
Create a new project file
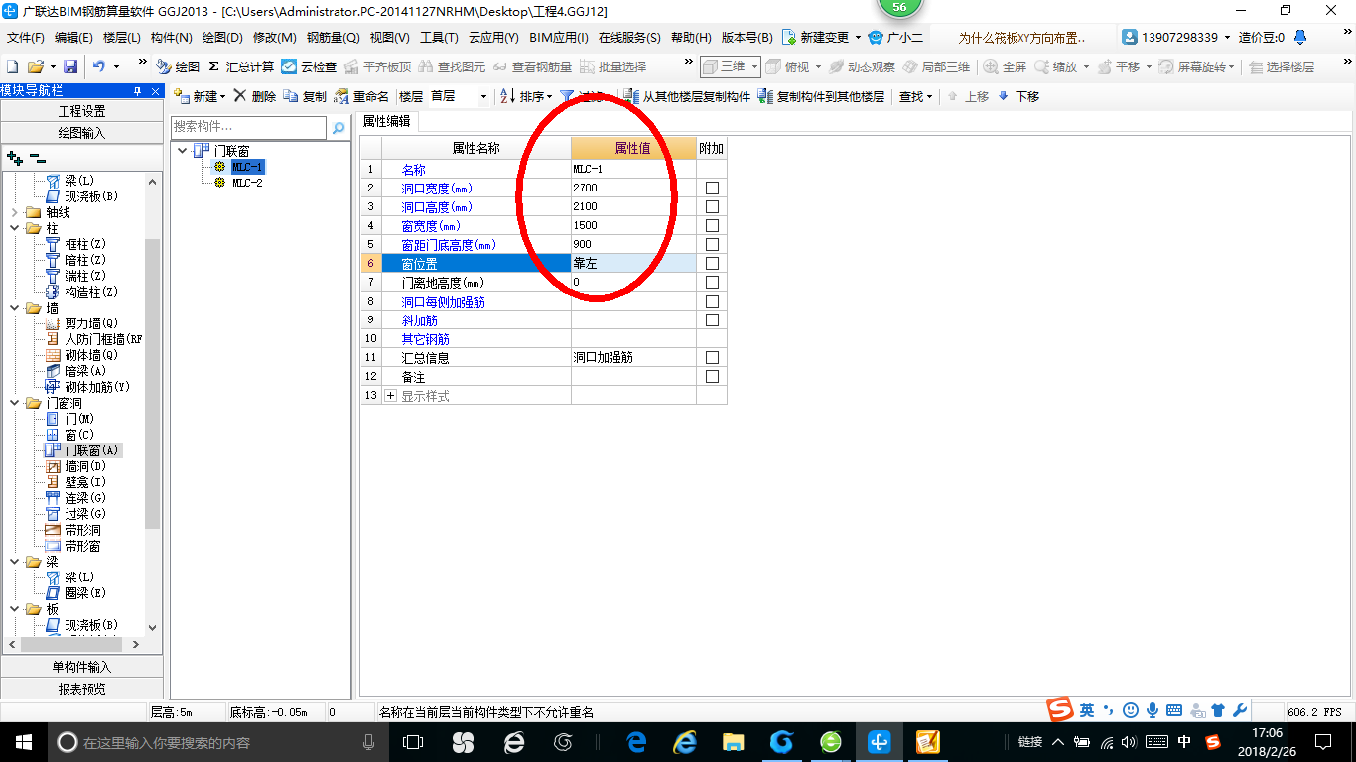[x=13, y=66]
